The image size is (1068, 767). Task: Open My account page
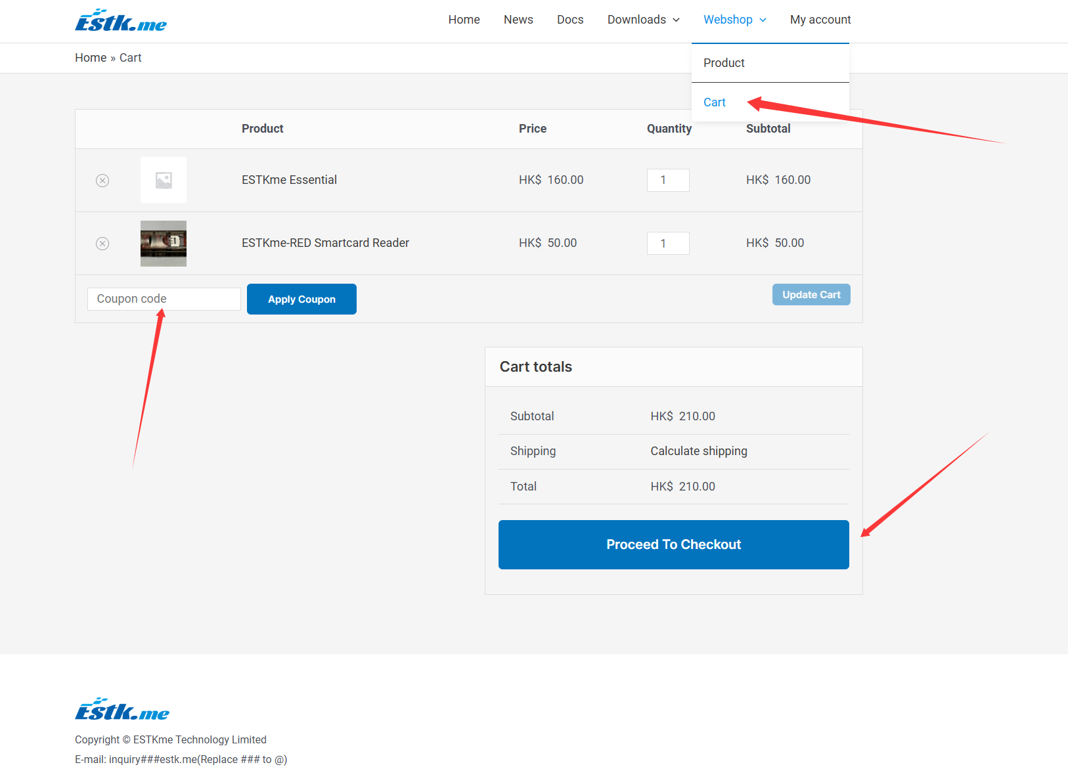[x=820, y=20]
